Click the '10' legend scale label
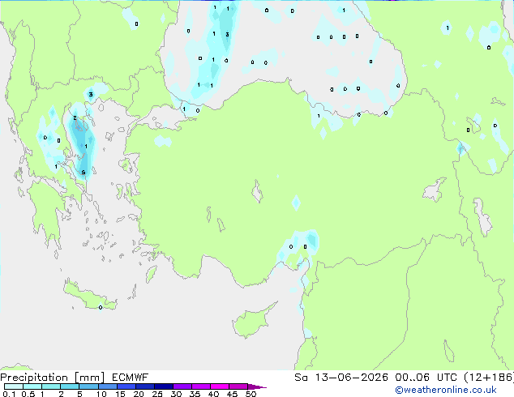The image size is (514, 397). click(101, 394)
